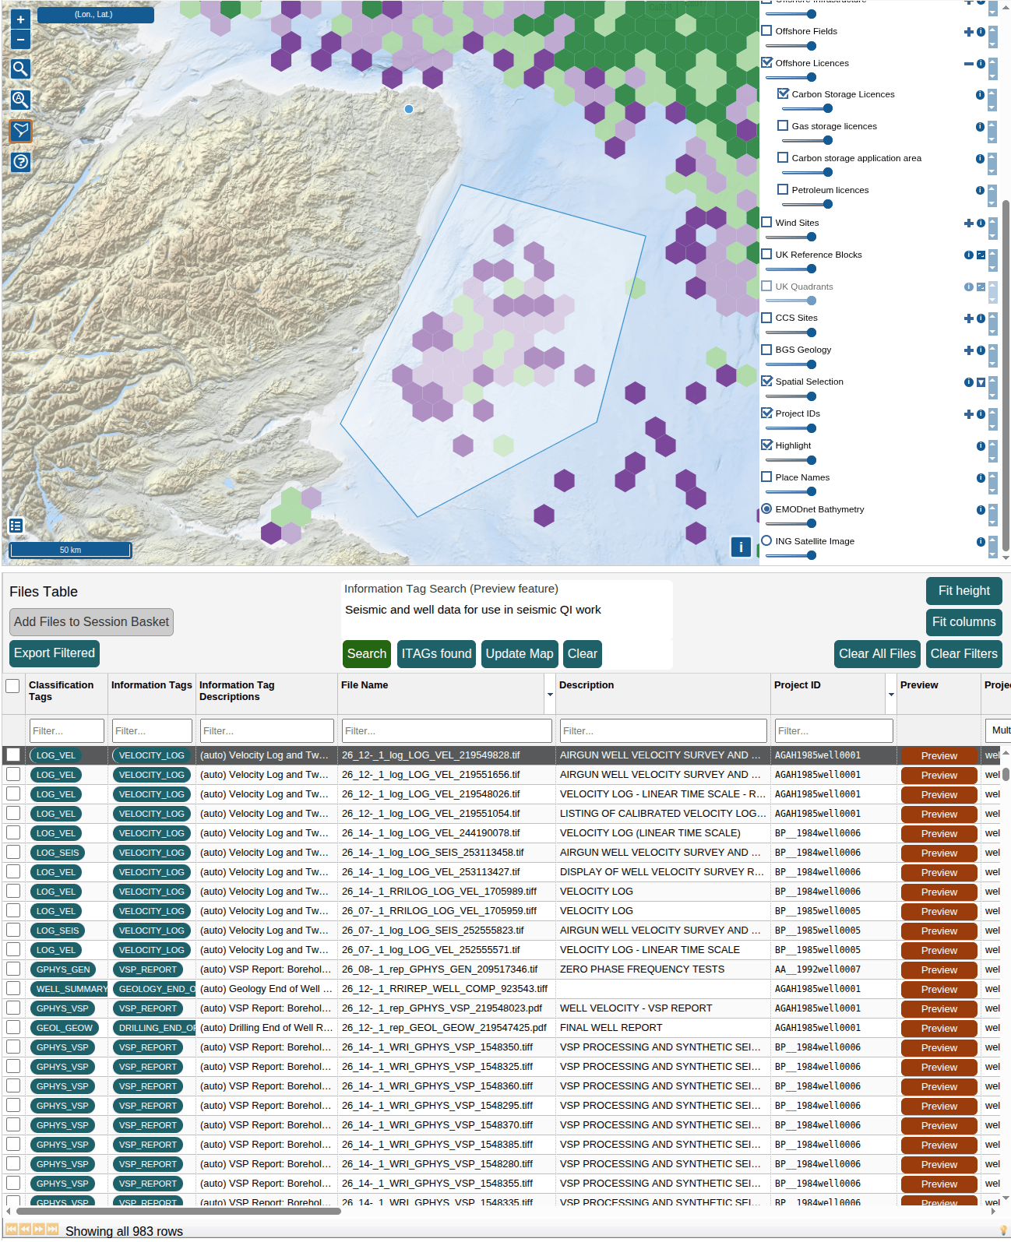Image resolution: width=1011 pixels, height=1242 pixels.
Task: Show info for Carbon Storage Licences layer
Action: coord(980,95)
